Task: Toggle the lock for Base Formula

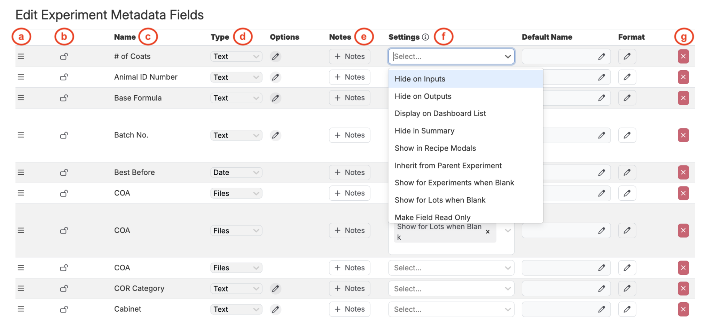Action: point(64,98)
